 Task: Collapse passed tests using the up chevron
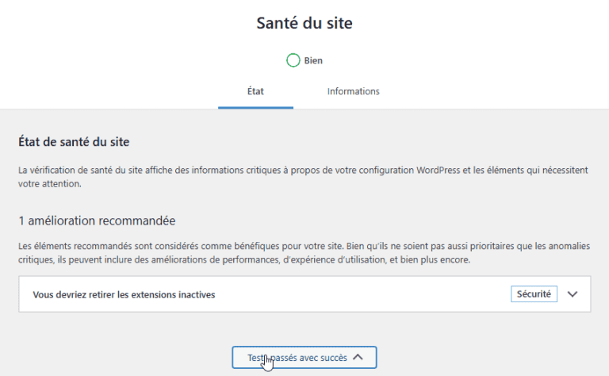(x=358, y=358)
